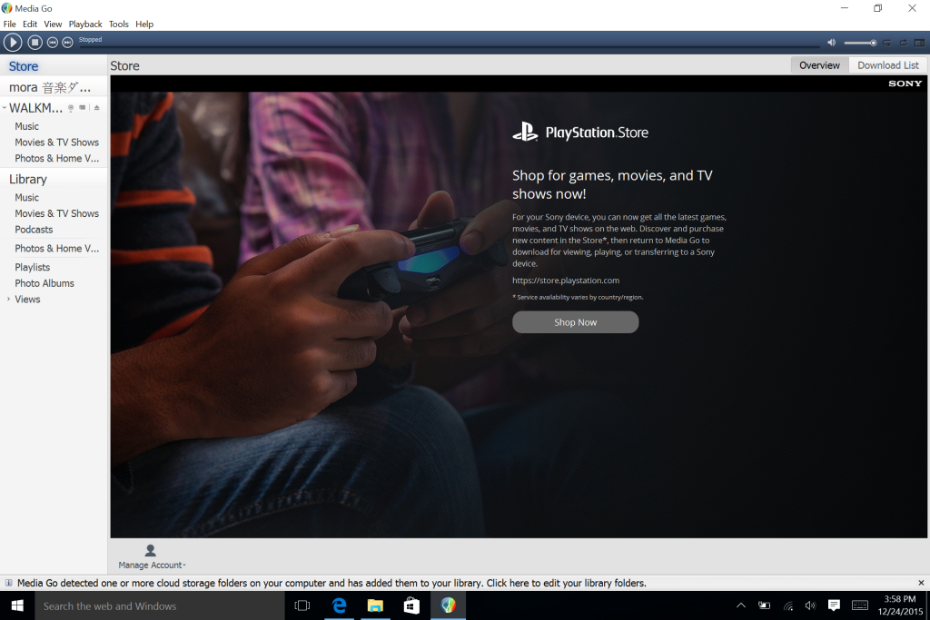Toggle shuffle playback mode

886,43
